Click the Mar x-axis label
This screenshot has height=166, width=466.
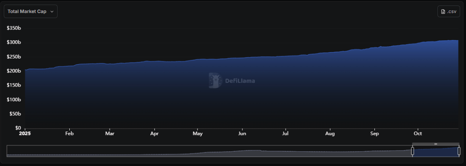tap(110, 134)
